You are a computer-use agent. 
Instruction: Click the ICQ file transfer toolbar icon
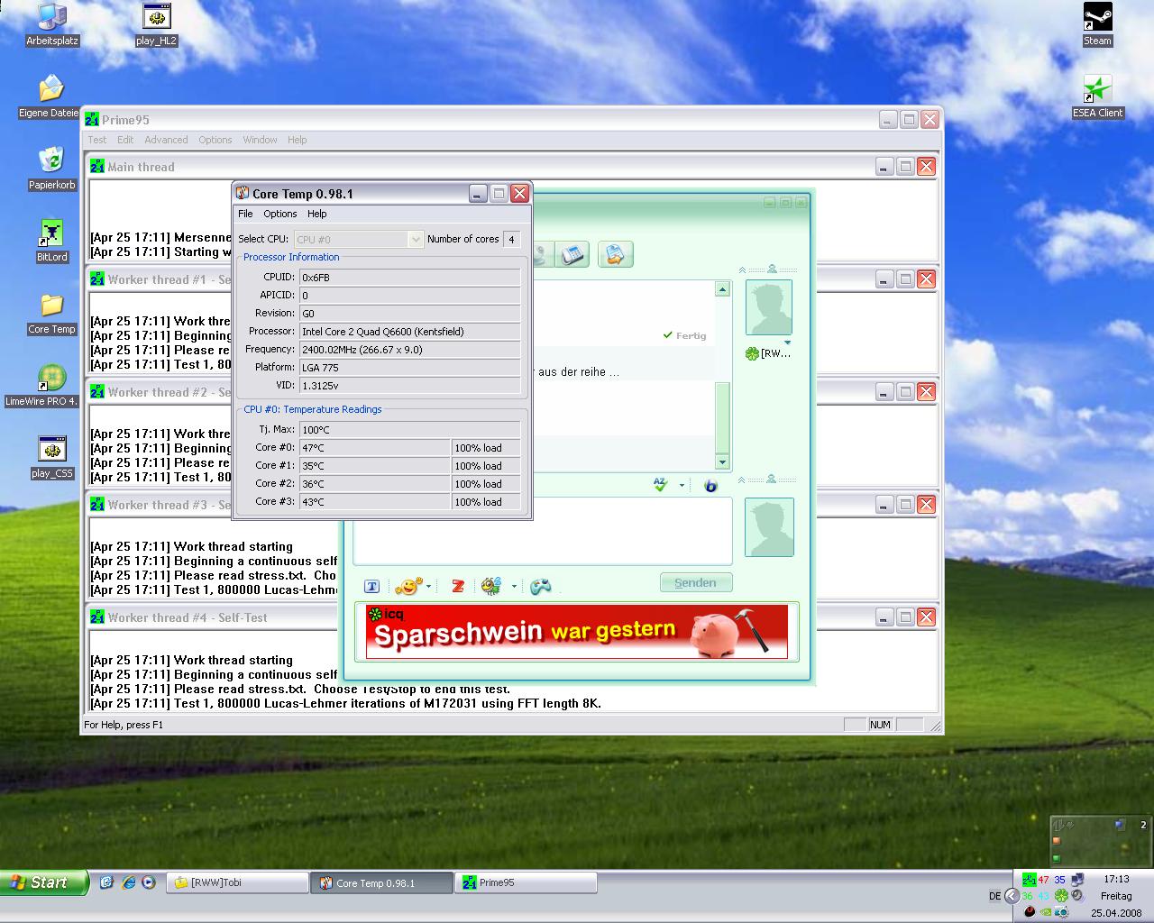(615, 255)
